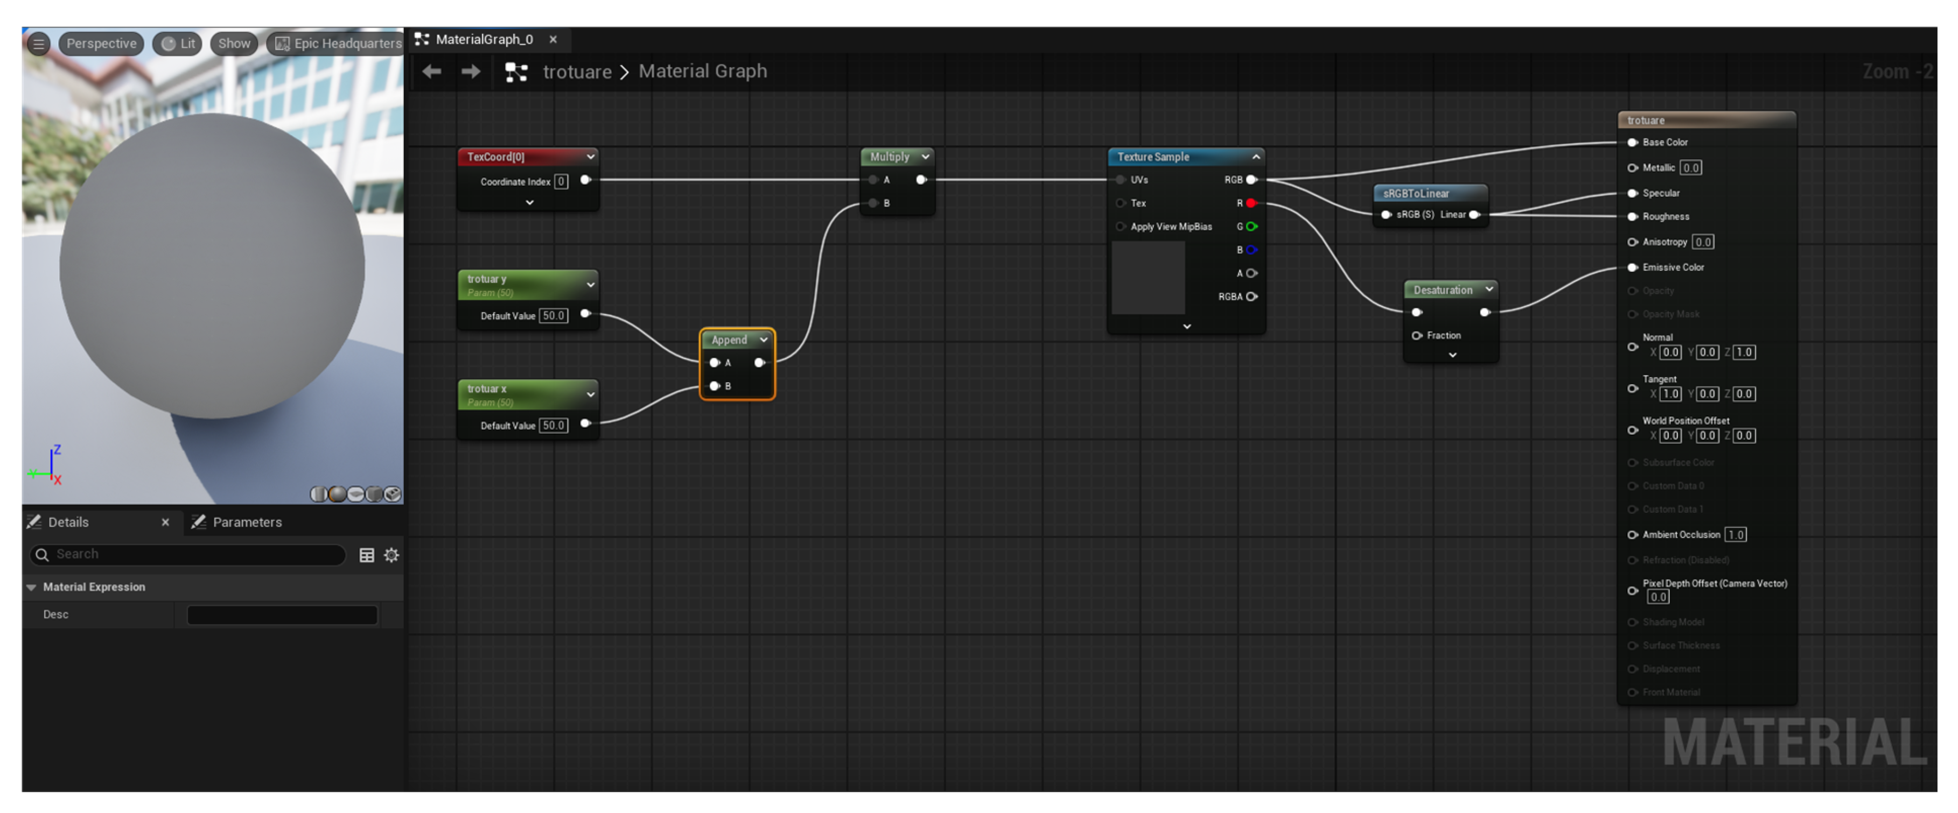Click the Metallic input pin on trotuare
Viewport: 1958px width, 813px height.
click(x=1632, y=168)
